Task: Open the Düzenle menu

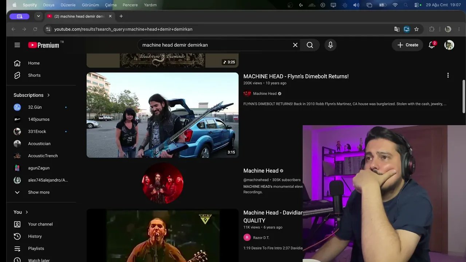Action: (x=68, y=5)
